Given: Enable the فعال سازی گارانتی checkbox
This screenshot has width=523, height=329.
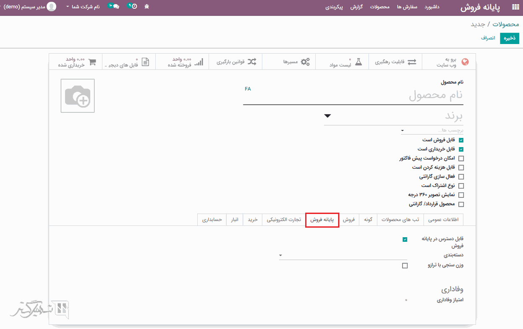Looking at the screenshot, I should (x=461, y=177).
